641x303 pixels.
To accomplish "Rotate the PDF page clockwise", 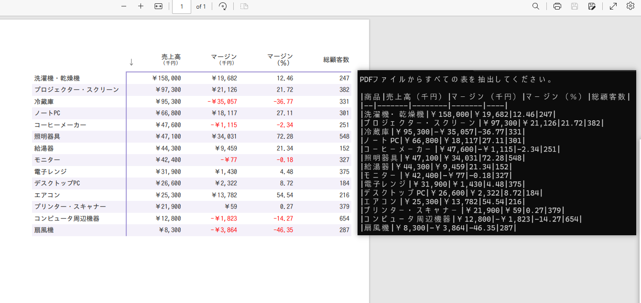I will (x=223, y=6).
